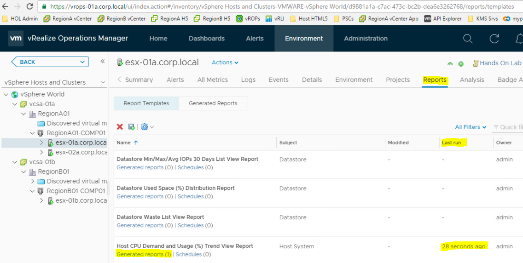The height and width of the screenshot is (263, 523).
Task: Select the Report Templates toggle
Action: (x=146, y=103)
